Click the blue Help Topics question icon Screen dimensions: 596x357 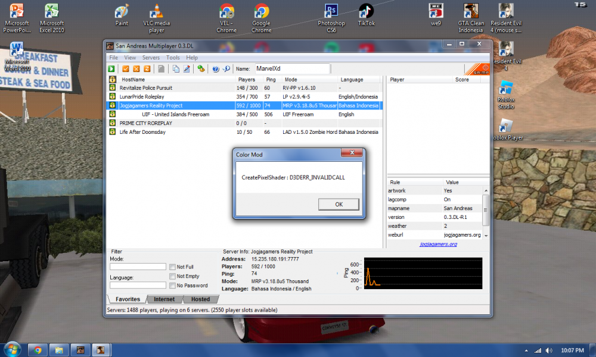[x=216, y=68]
